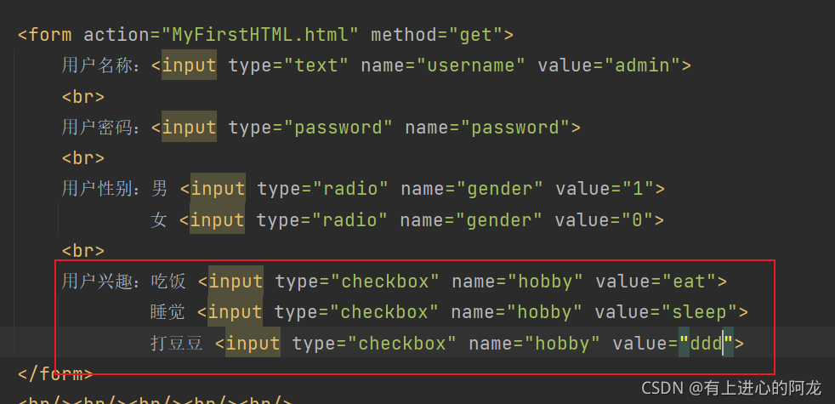Select the type="text" attribute value
The image size is (835, 404).
click(x=315, y=66)
